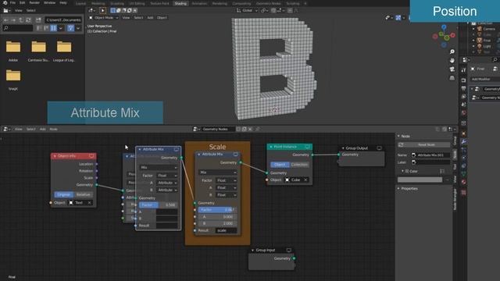
Task: Open Global transform orientation dropdown
Action: click(247, 10)
